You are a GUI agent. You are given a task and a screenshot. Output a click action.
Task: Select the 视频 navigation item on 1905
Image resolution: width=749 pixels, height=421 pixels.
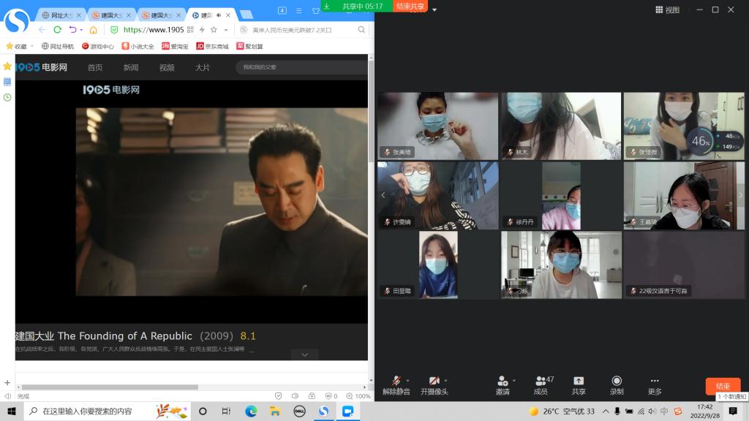[x=167, y=67]
